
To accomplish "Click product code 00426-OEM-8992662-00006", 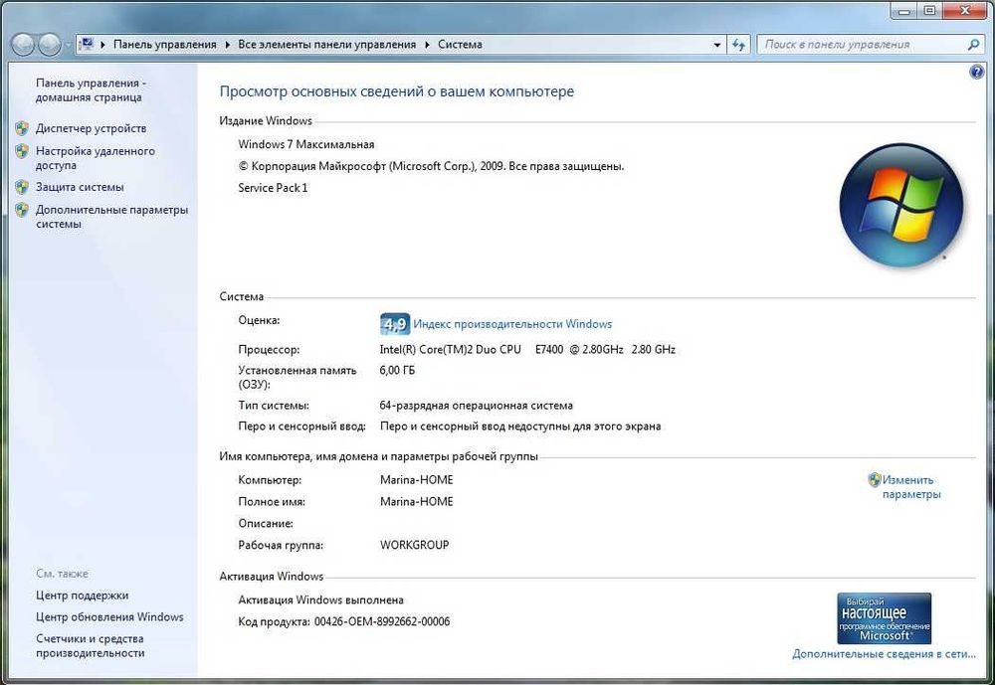I will 382,621.
